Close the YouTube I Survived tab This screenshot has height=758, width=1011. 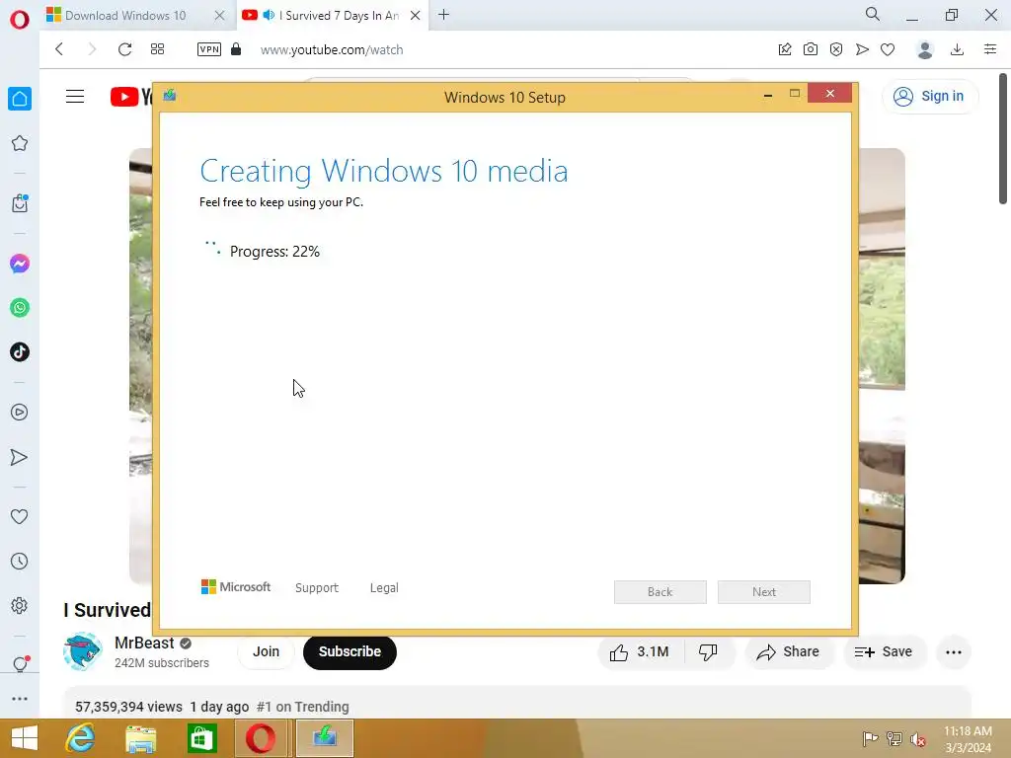pyautogui.click(x=416, y=16)
